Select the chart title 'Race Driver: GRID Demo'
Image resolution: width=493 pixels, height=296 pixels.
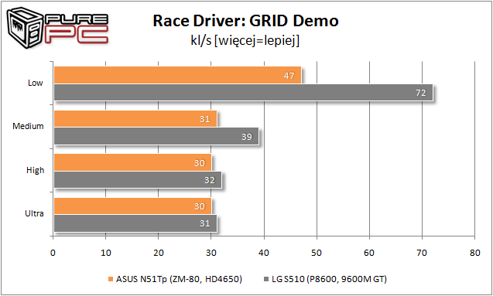point(245,21)
